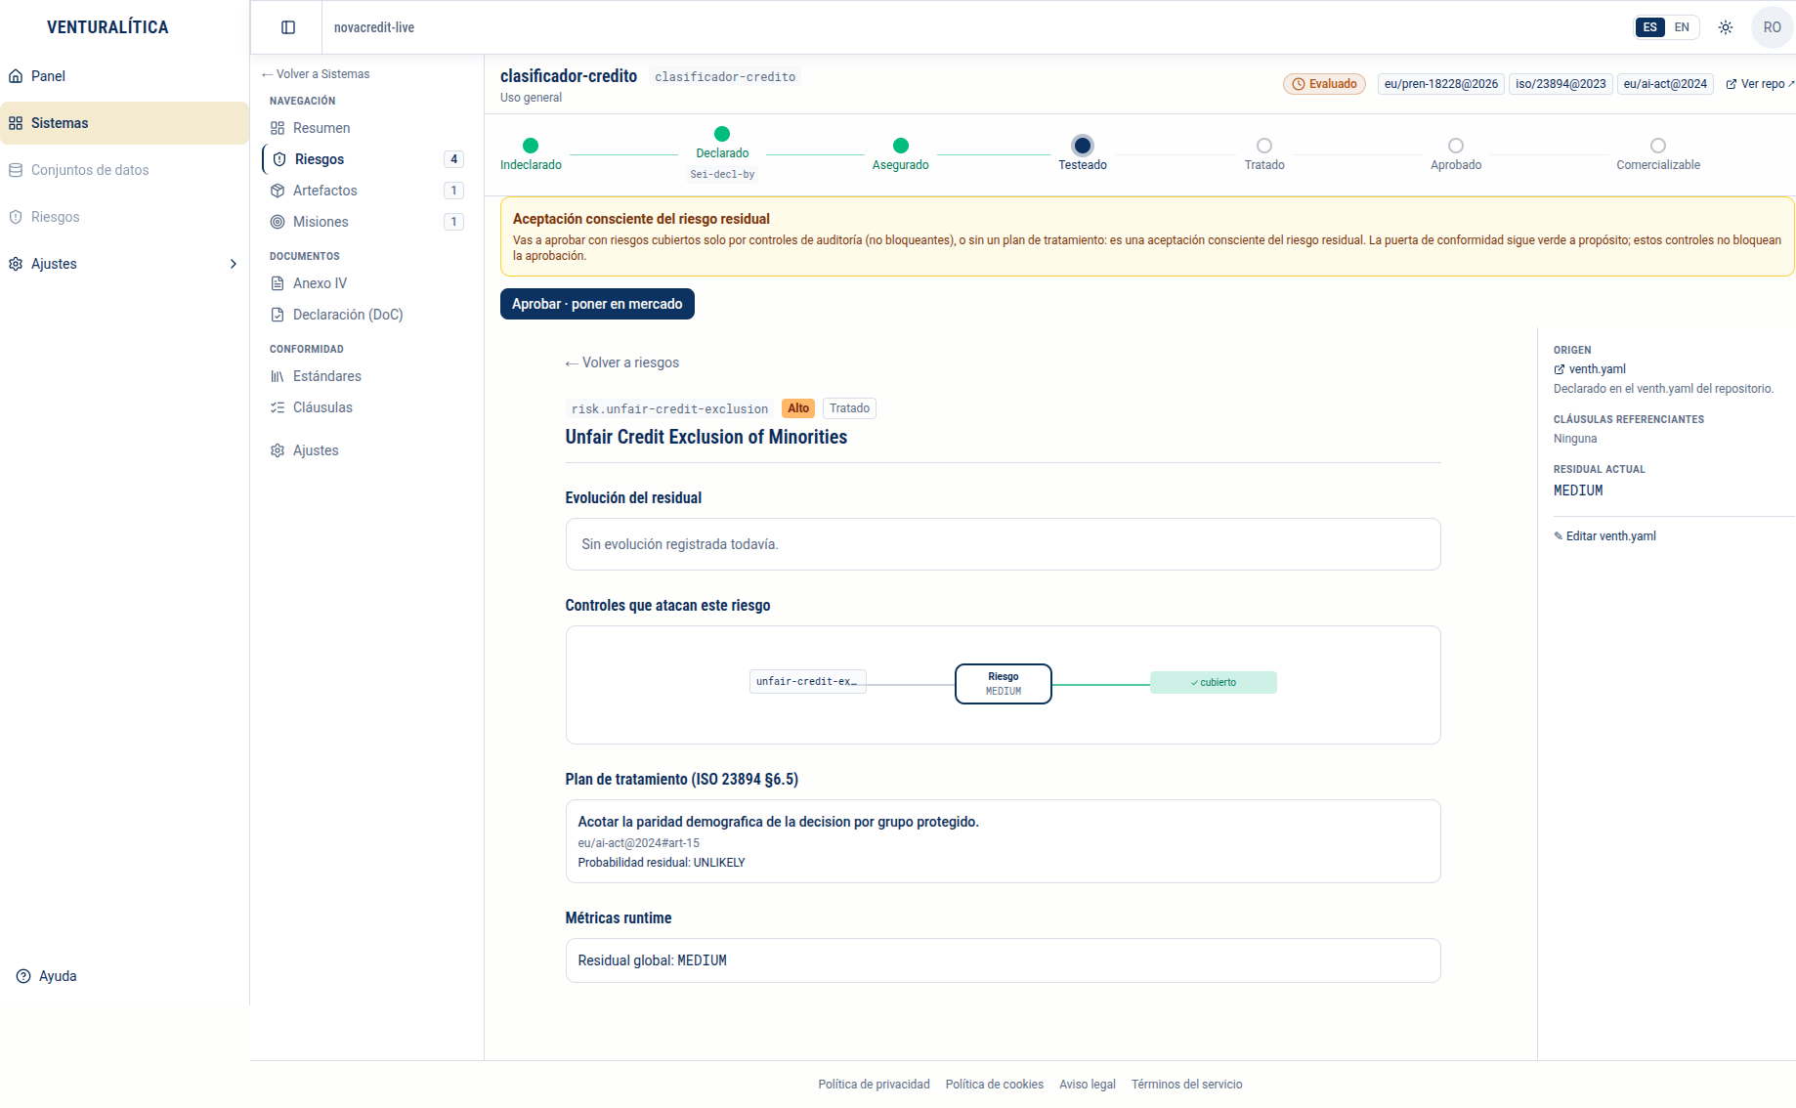Click the Comercializable stage marker
Screen dimensions: 1796x1108
pyautogui.click(x=1658, y=146)
